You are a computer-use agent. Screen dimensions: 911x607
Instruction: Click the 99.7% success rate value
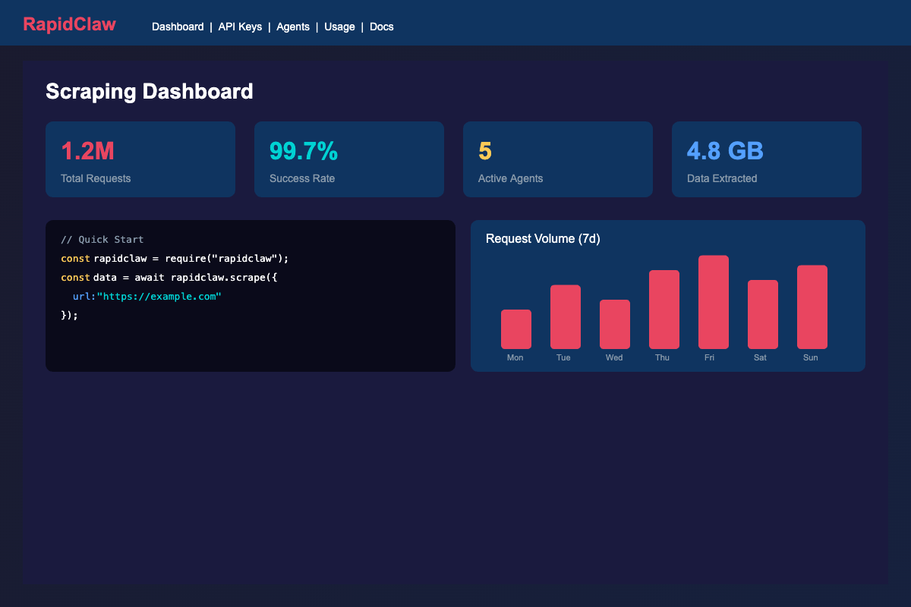point(304,151)
